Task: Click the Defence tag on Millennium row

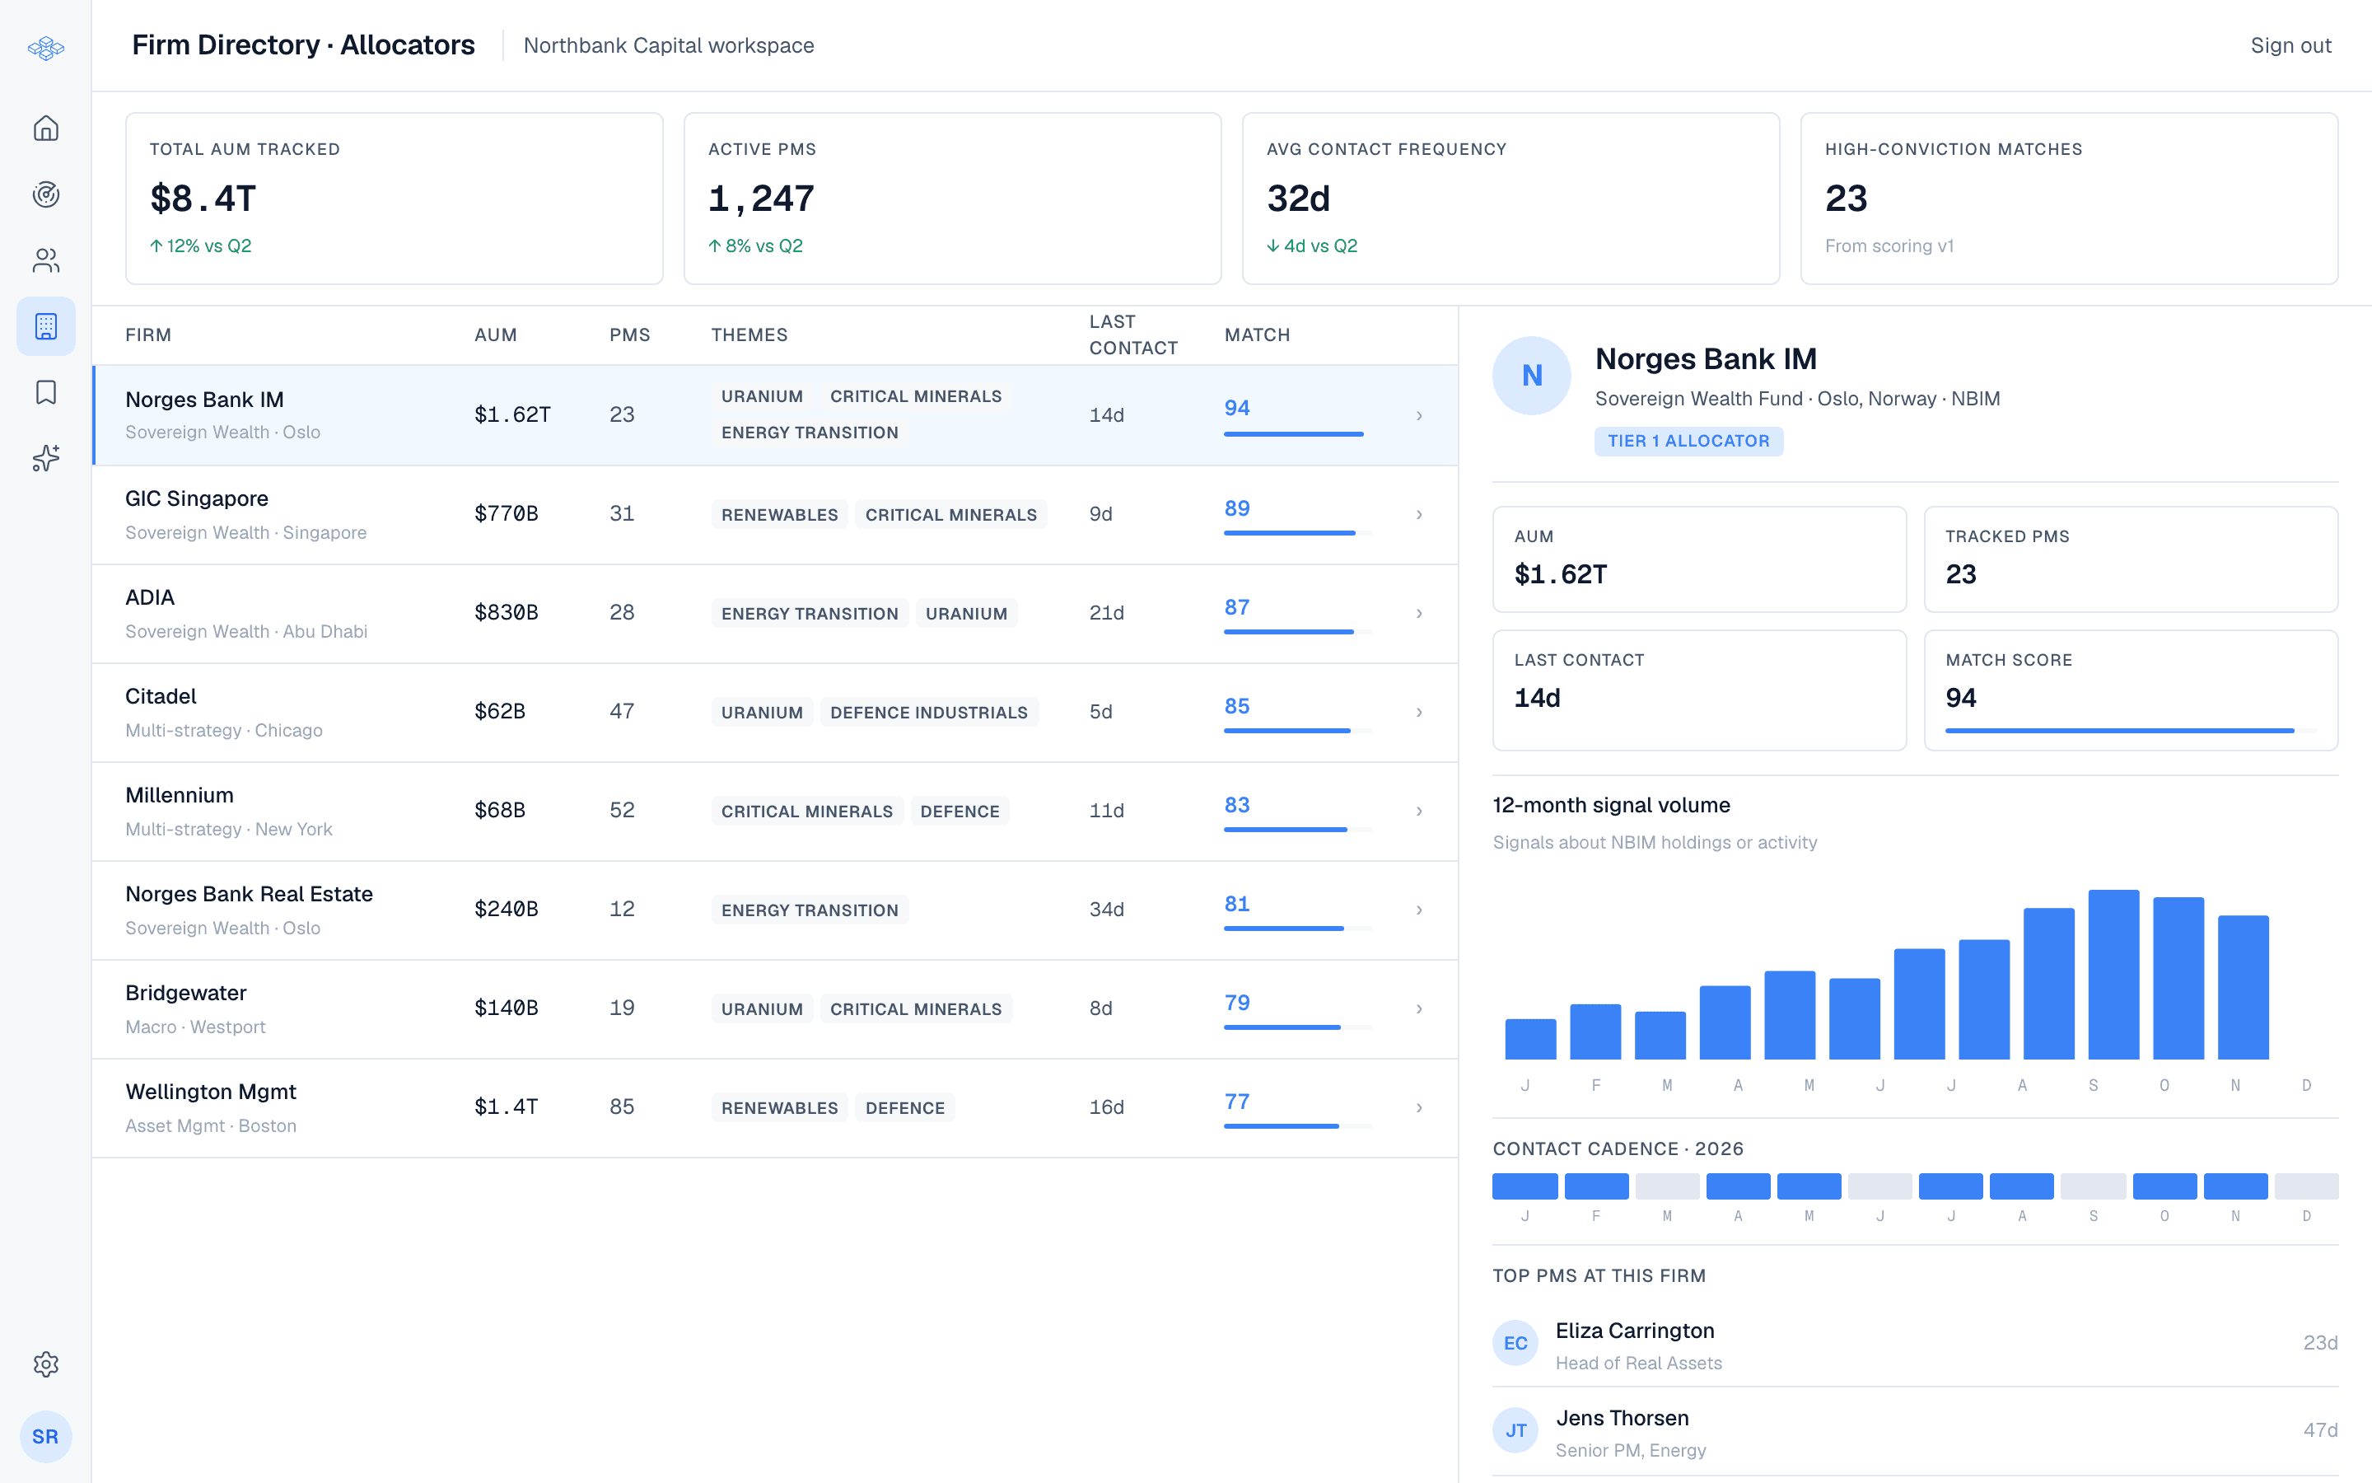Action: click(960, 812)
